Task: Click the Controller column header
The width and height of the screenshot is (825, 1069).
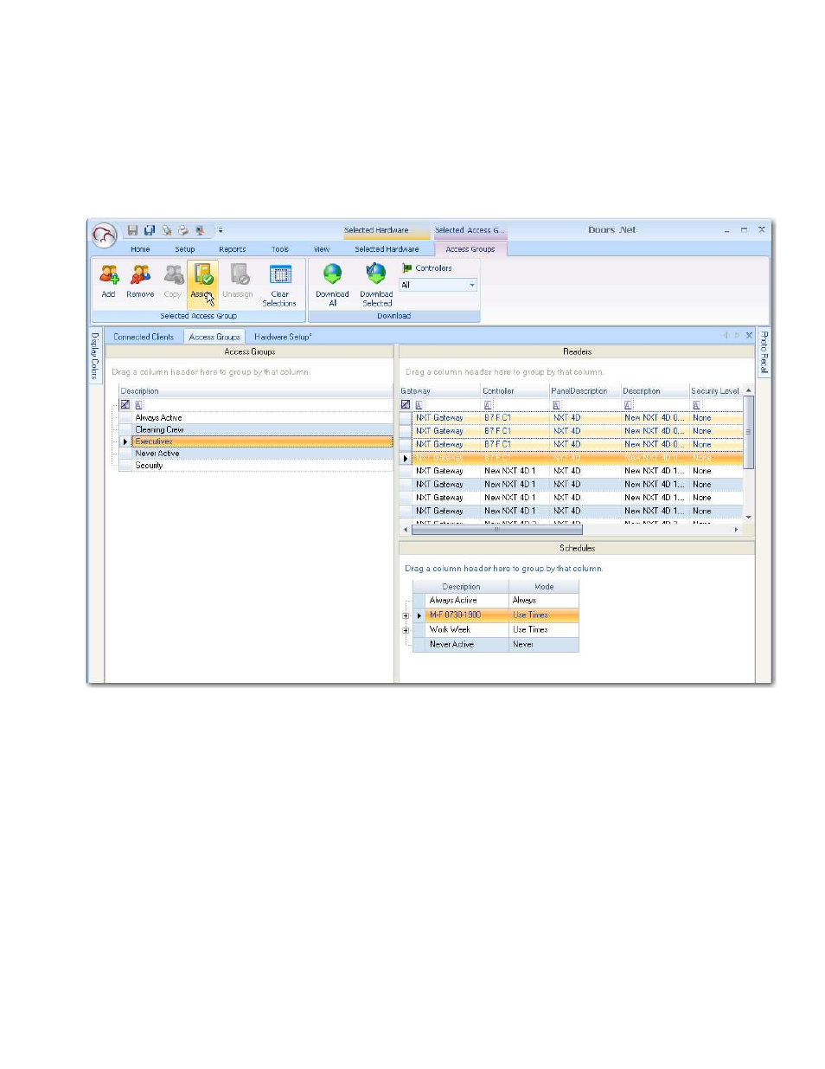Action: tap(515, 391)
